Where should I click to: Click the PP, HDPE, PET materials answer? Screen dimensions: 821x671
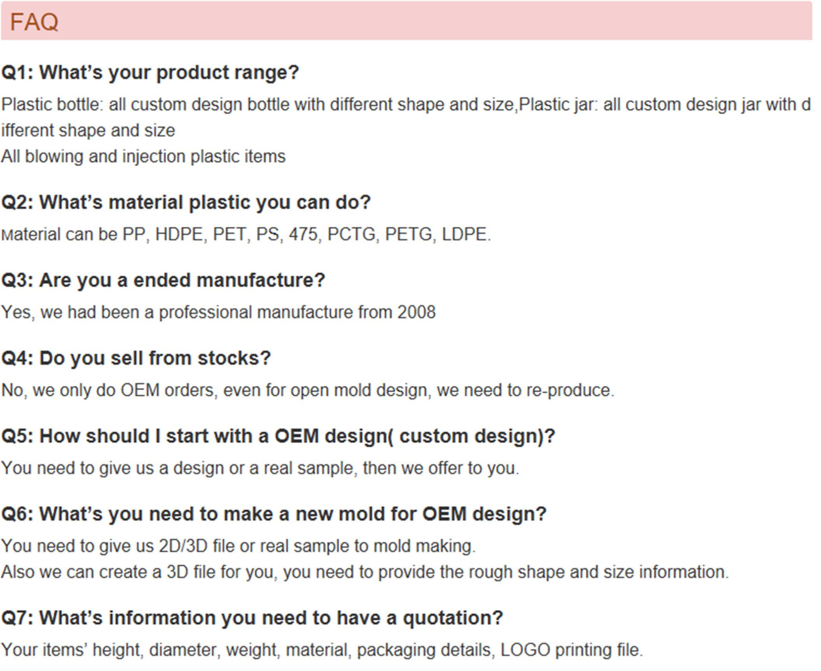point(246,235)
